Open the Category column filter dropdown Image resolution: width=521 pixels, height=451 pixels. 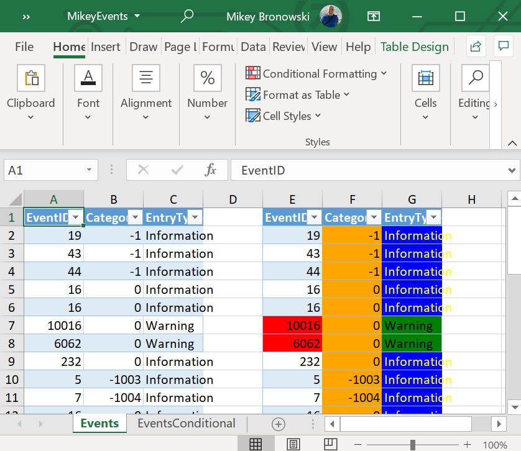[135, 217]
